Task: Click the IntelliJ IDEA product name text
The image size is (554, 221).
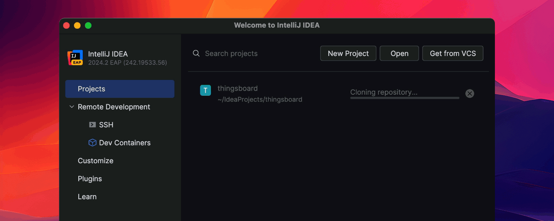Action: [x=108, y=54]
